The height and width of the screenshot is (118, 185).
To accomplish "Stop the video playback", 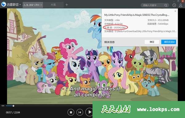I will 71,112.
